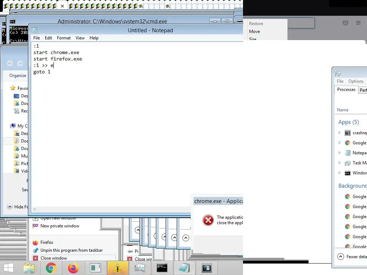The image size is (367, 275).
Task: Click the news-page icon next to Firefox on taskbar
Action: pos(95,268)
